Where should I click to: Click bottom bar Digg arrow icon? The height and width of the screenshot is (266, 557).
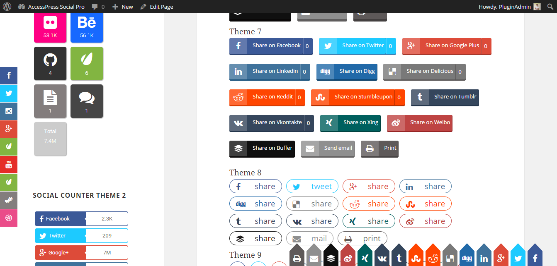click(467, 256)
